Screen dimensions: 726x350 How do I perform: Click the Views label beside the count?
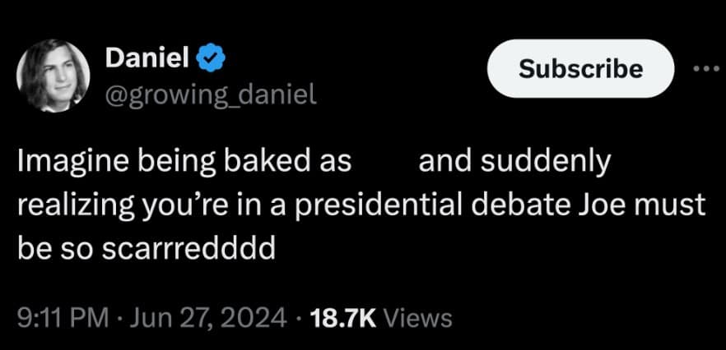[418, 316]
